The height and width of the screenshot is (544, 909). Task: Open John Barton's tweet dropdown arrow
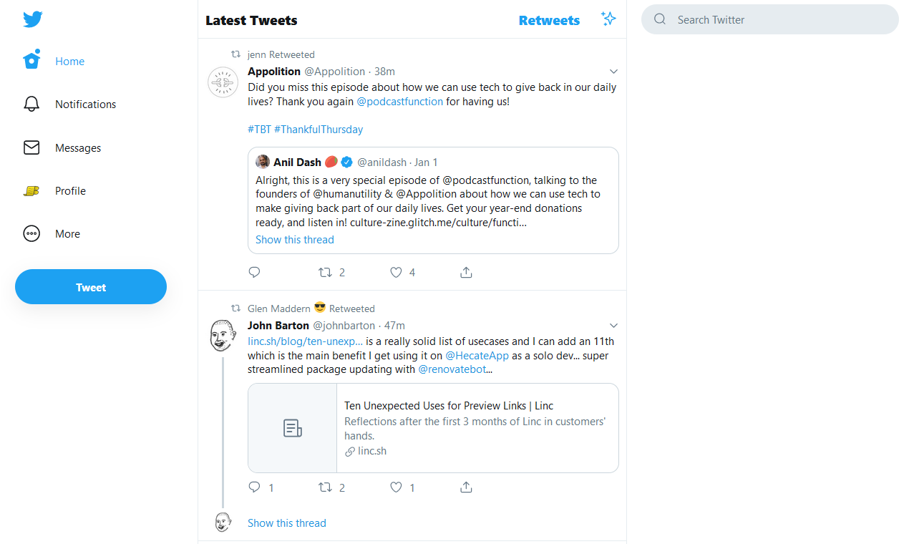pyautogui.click(x=613, y=325)
